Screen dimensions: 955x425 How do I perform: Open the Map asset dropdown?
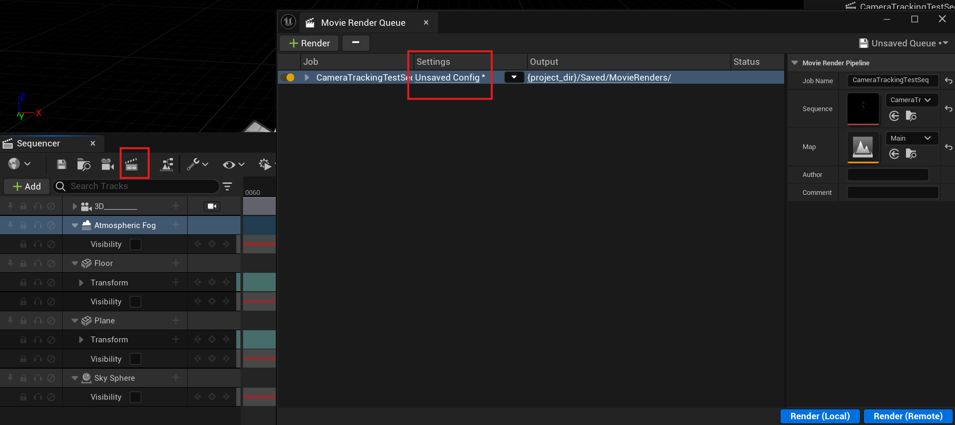pos(912,138)
